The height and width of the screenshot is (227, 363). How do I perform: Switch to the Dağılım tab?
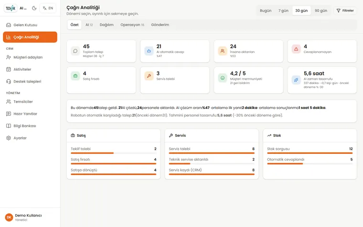point(107,25)
